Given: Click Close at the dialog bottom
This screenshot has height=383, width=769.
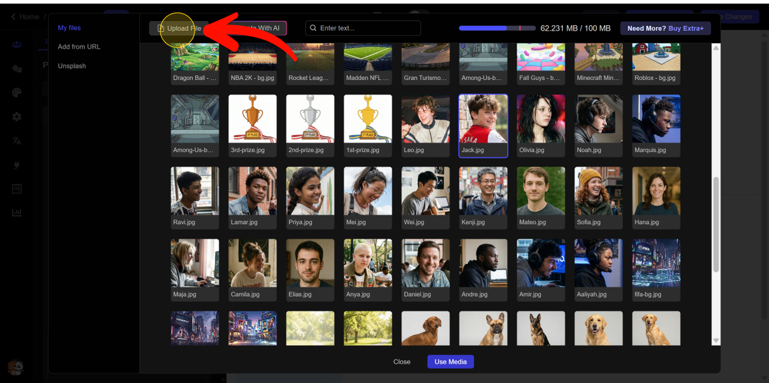Looking at the screenshot, I should 402,362.
